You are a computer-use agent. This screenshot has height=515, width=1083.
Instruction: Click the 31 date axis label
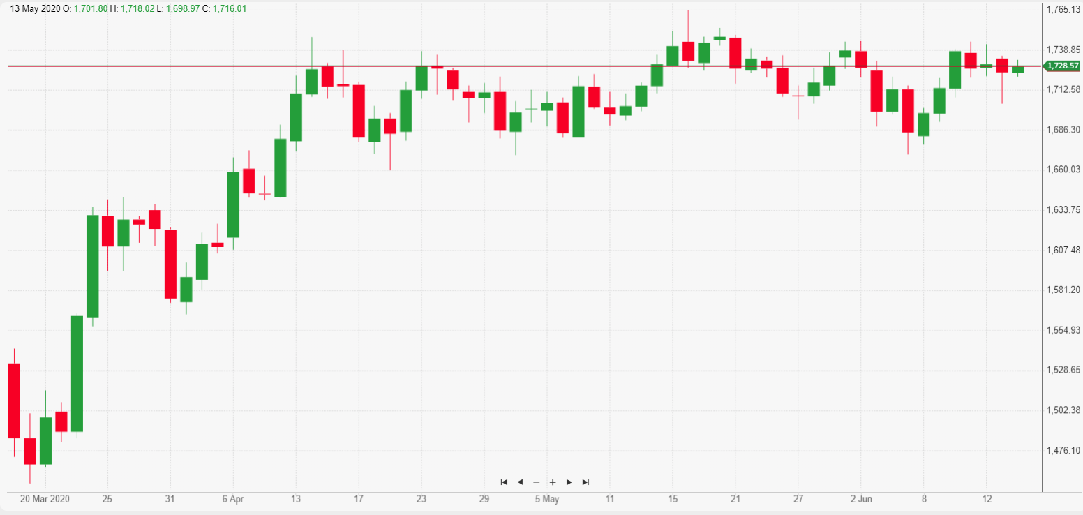pyautogui.click(x=170, y=499)
